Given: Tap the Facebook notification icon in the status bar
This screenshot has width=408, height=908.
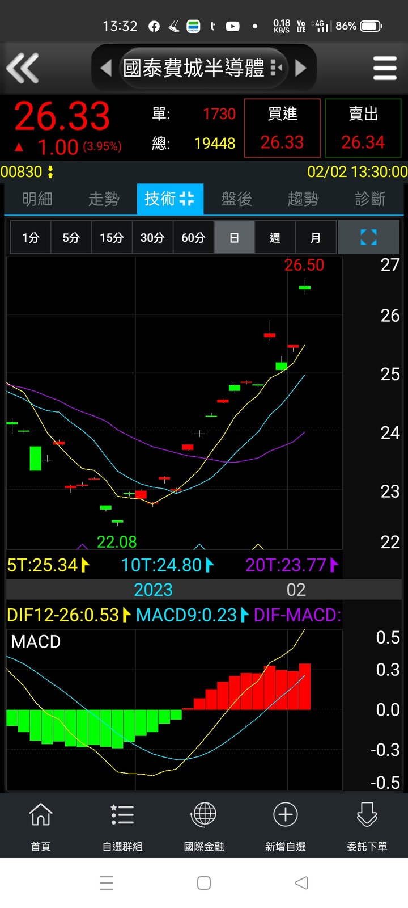Looking at the screenshot, I should click(x=154, y=26).
